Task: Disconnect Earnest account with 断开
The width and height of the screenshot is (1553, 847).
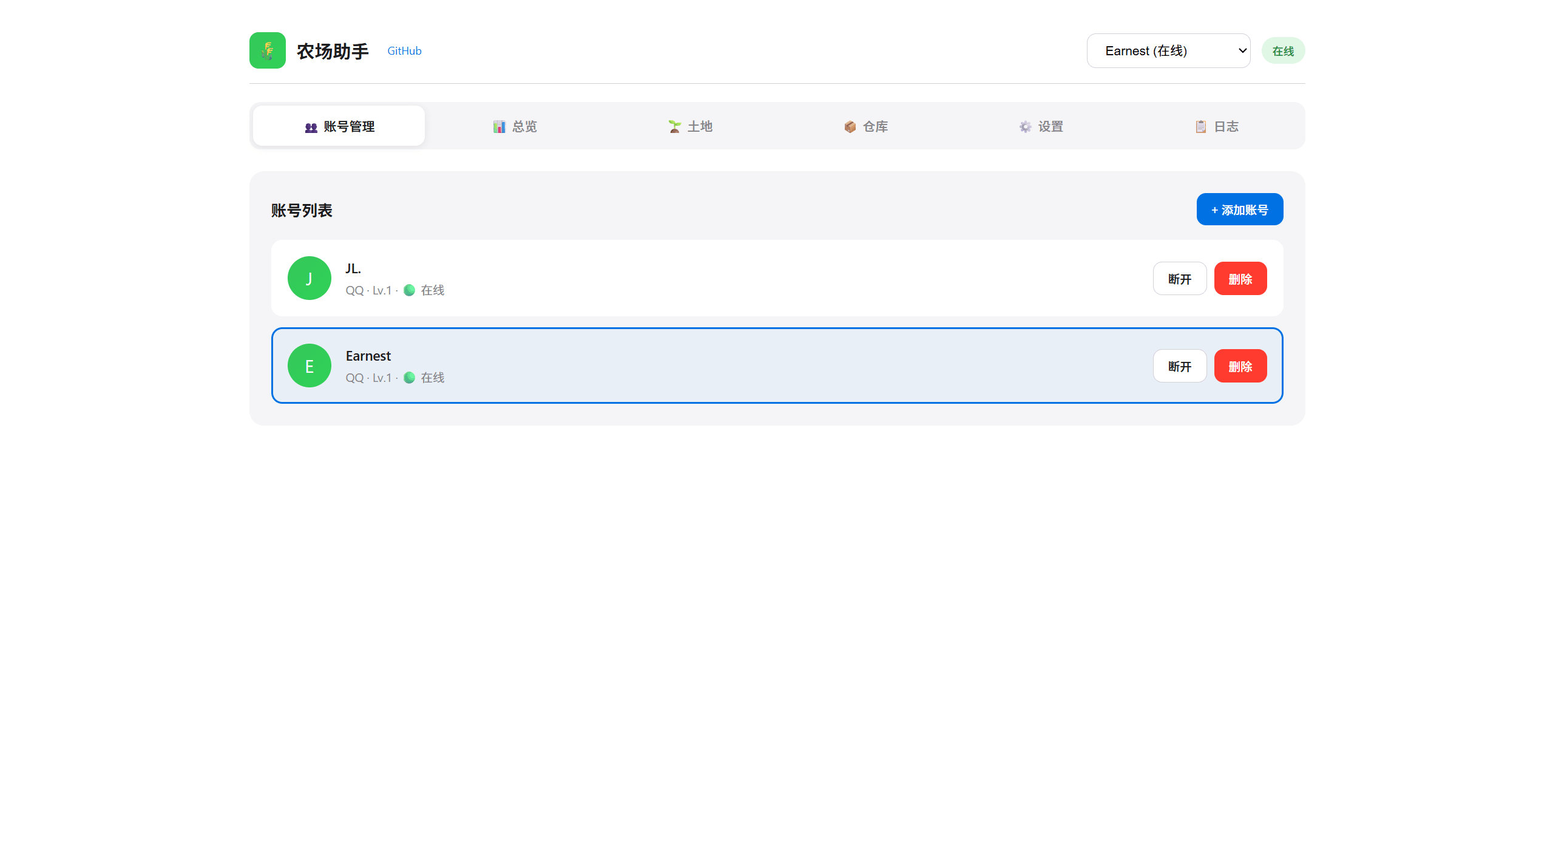Action: (x=1179, y=366)
